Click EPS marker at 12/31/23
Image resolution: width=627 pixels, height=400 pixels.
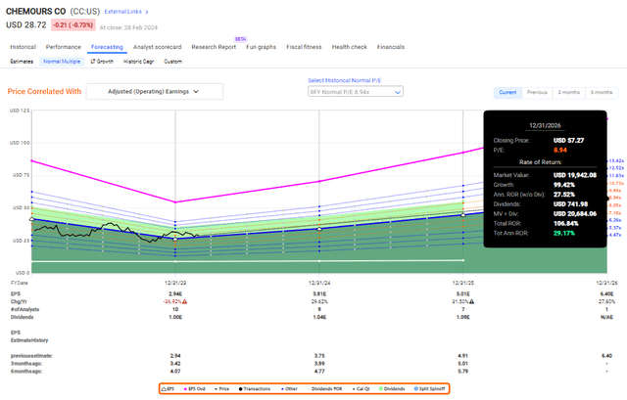[175, 240]
